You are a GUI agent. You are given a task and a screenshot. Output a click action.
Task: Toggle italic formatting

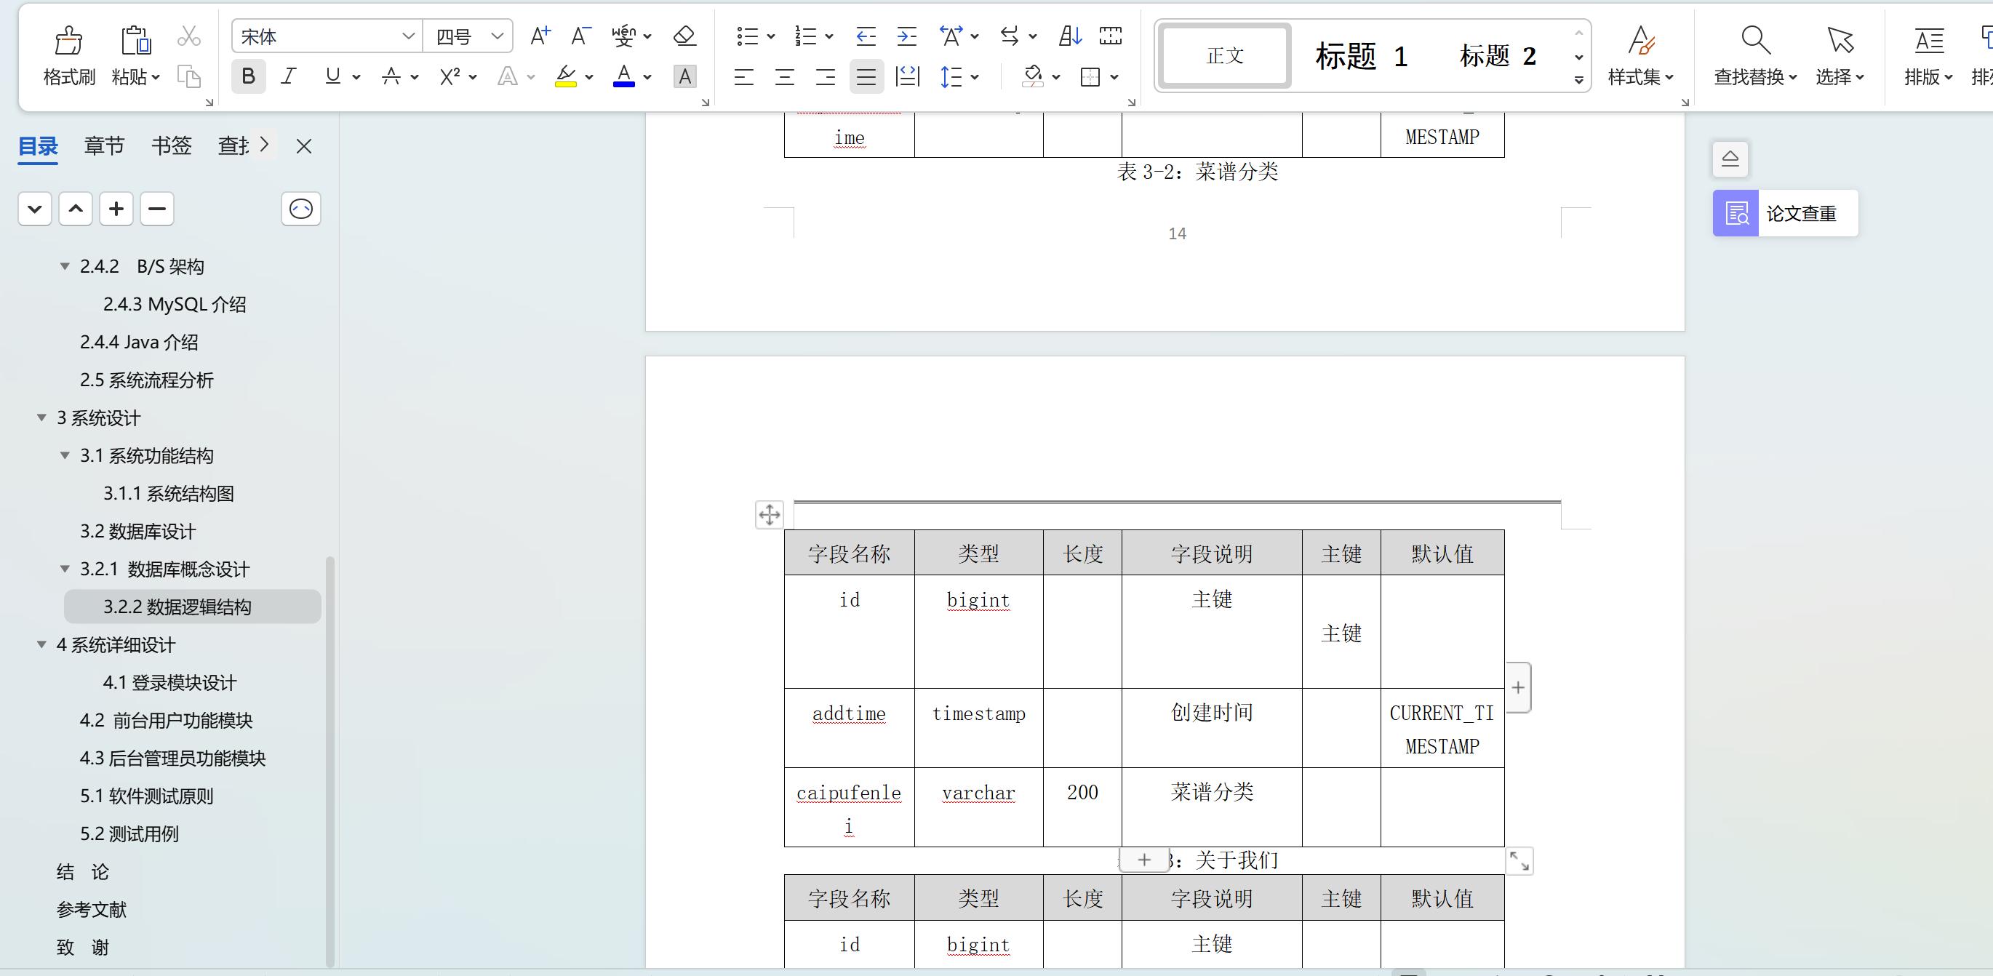[289, 76]
